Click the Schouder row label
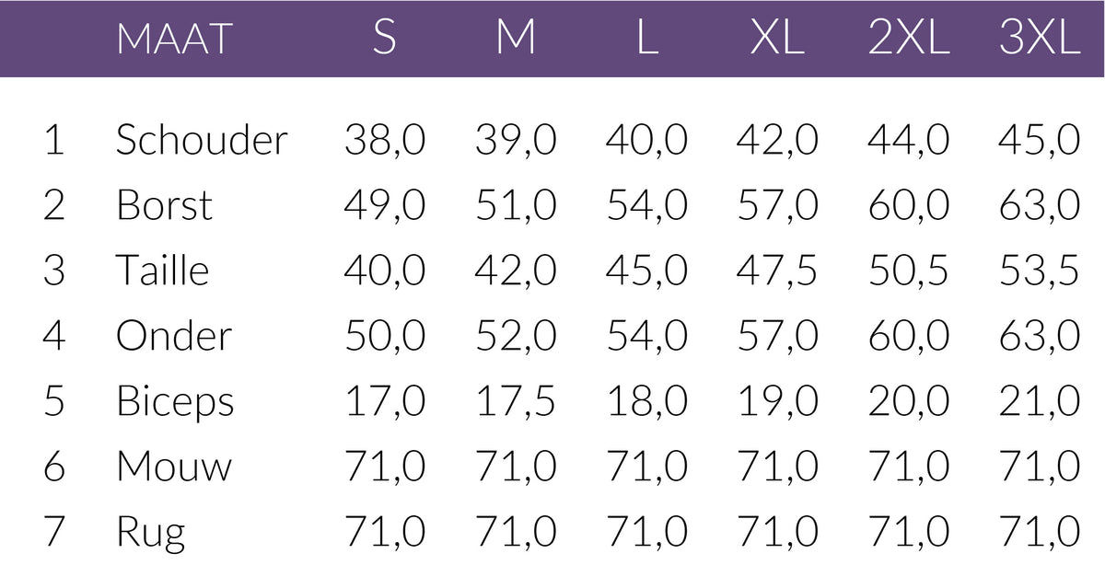The width and height of the screenshot is (1105, 565). click(202, 140)
